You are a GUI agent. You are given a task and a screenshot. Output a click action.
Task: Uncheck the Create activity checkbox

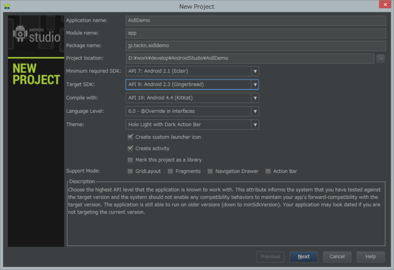130,148
